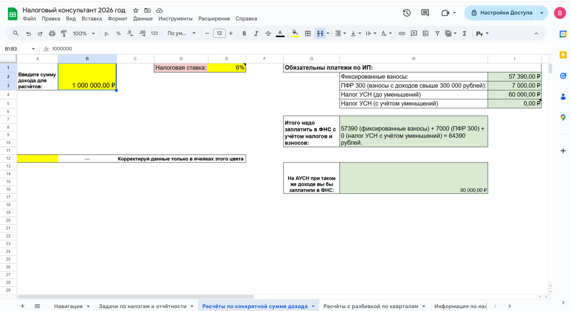Expand merge cells options arrow
The width and height of the screenshot is (571, 311).
[x=328, y=33]
